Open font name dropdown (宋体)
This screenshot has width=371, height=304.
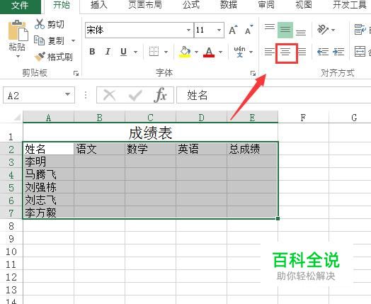tap(188, 30)
